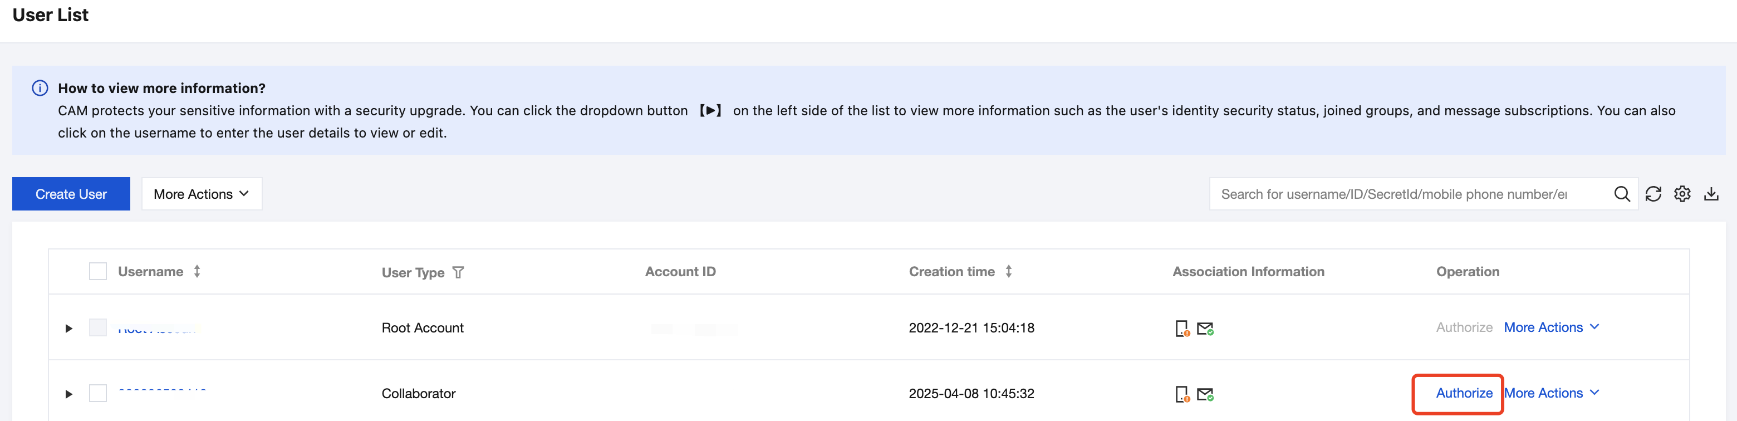Screen dimensions: 1737x421
Task: Click the Create User button
Action: coord(71,194)
